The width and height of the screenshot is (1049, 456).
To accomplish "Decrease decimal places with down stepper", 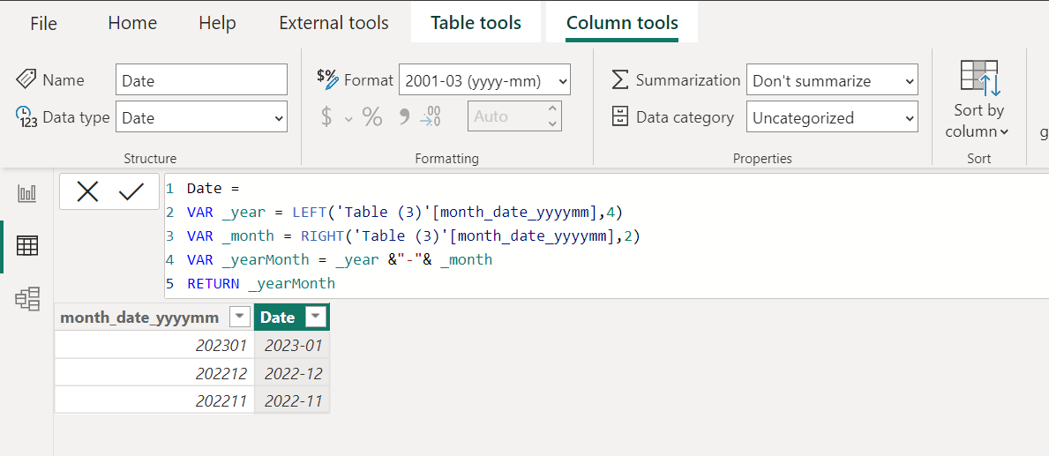I will click(552, 123).
